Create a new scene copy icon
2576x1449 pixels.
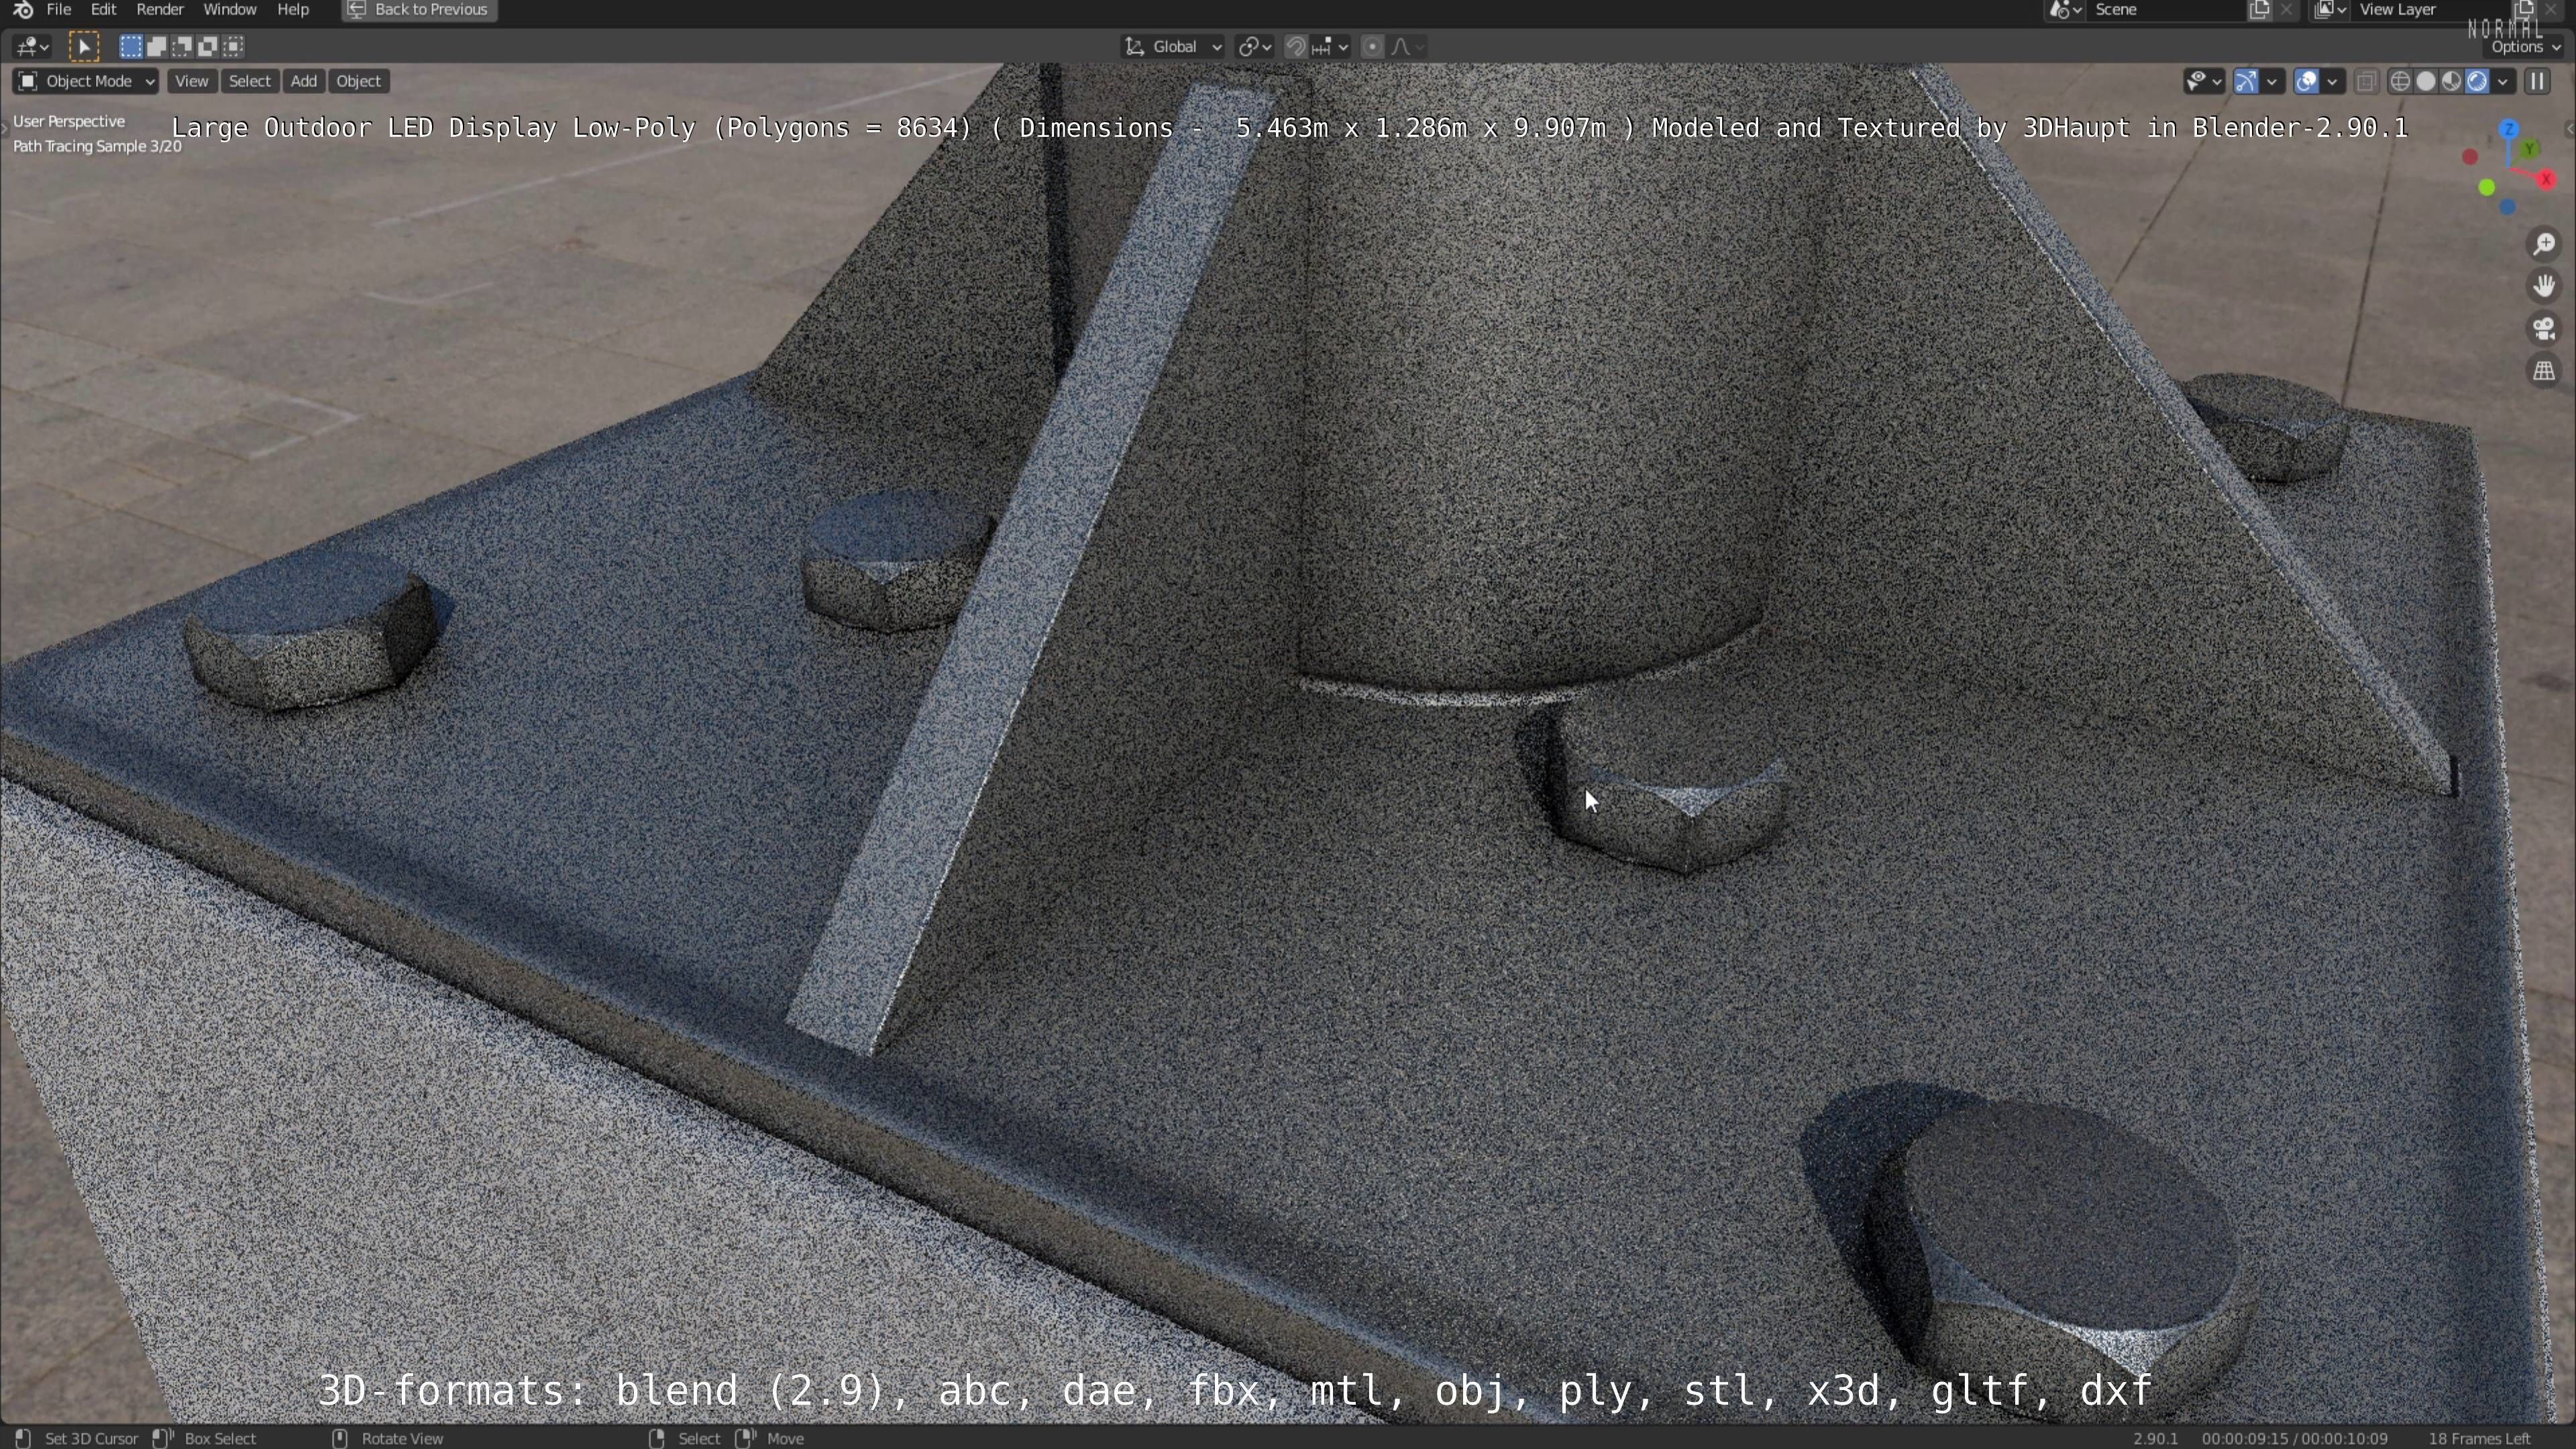pyautogui.click(x=2259, y=10)
